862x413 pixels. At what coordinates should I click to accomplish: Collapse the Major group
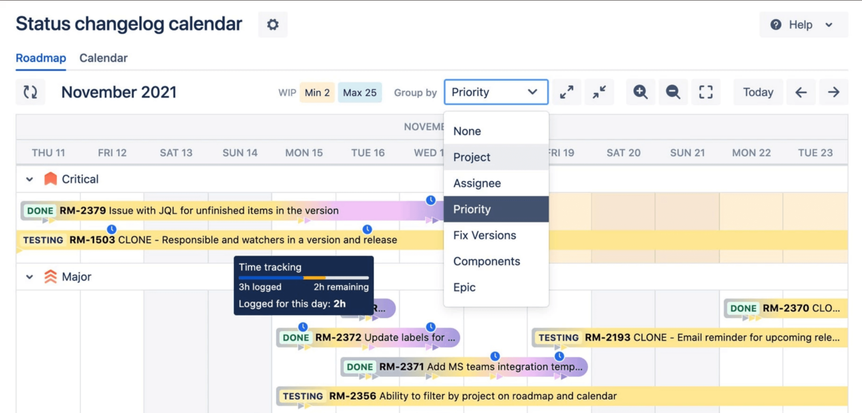30,277
